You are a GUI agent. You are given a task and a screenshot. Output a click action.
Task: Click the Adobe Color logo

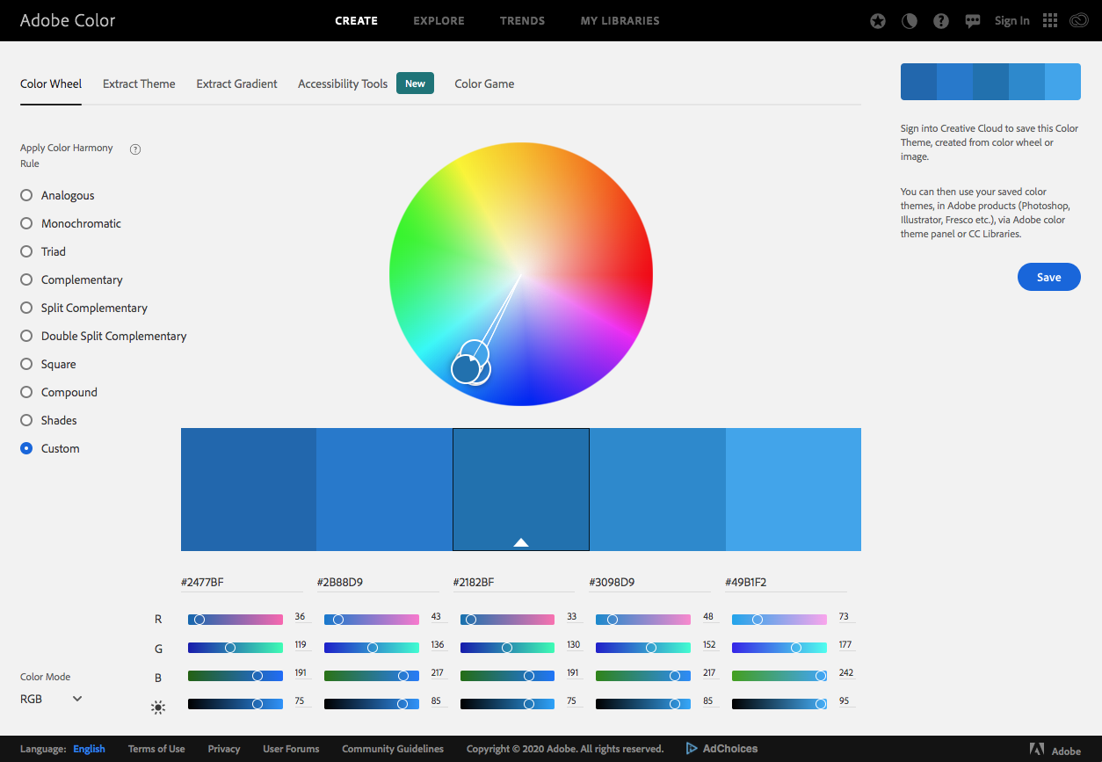68,19
